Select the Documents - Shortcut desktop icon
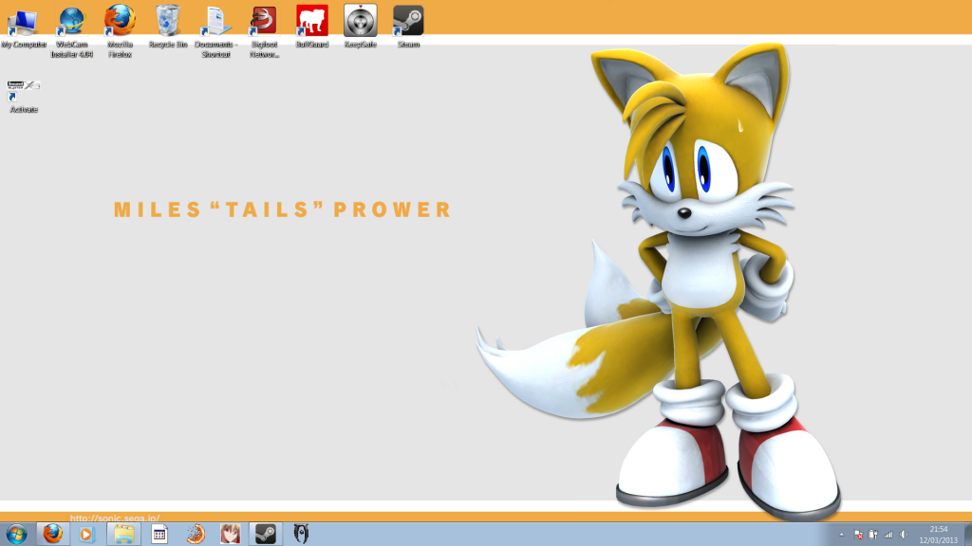The width and height of the screenshot is (972, 546). point(215,32)
